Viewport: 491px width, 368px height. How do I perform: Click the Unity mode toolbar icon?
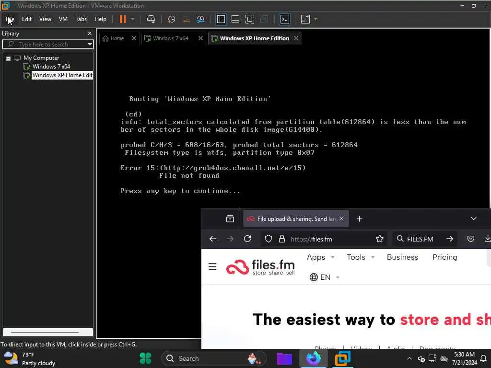pyautogui.click(x=264, y=19)
